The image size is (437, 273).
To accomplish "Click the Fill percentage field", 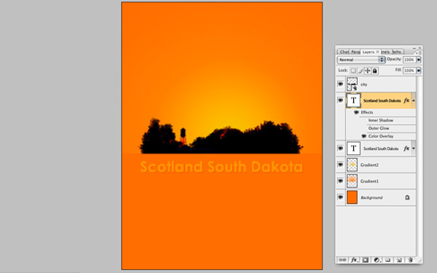I will point(409,71).
